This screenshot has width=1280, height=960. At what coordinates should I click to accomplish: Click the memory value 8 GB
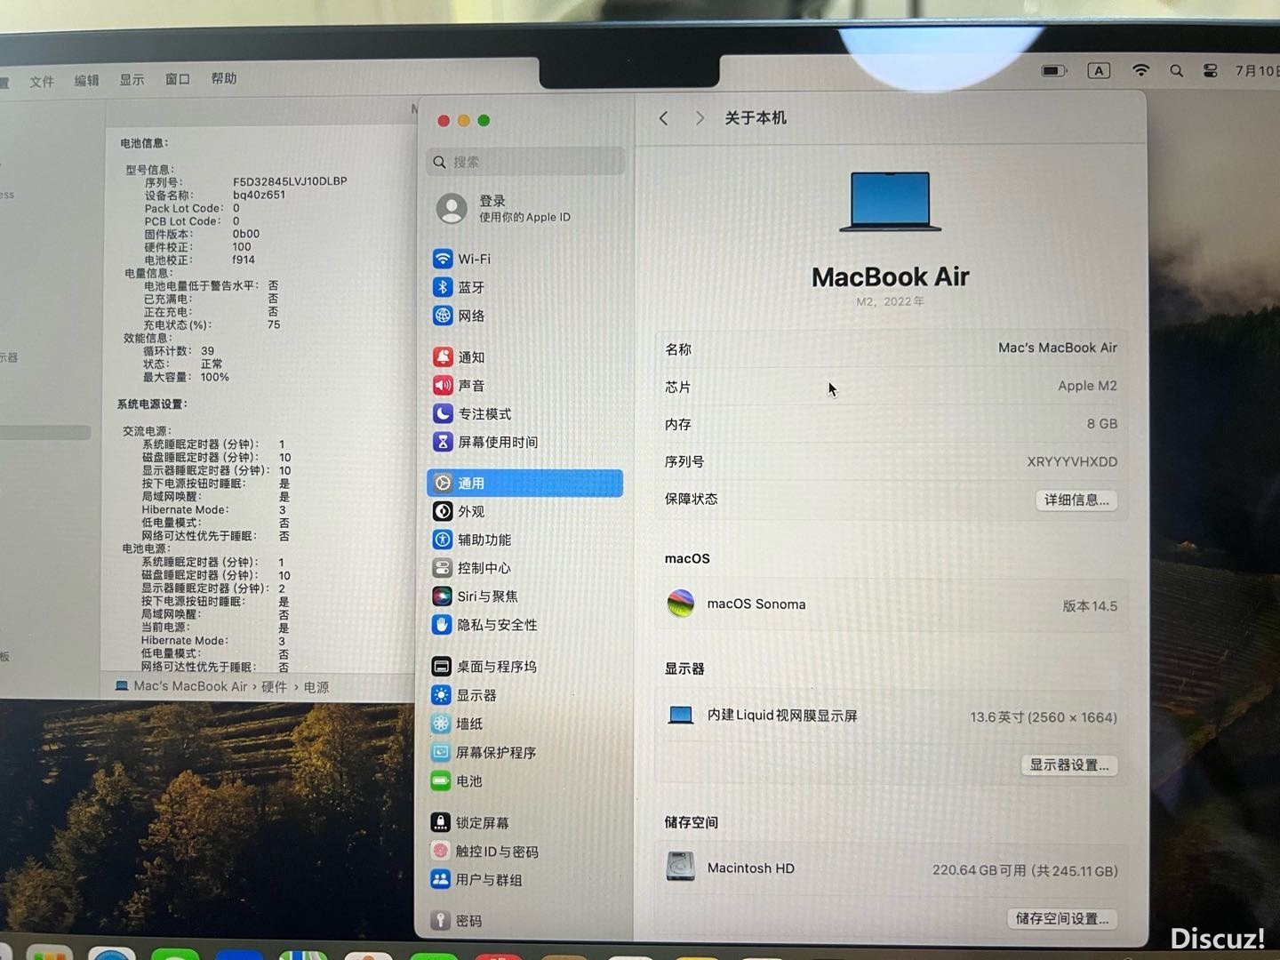[x=1102, y=424]
